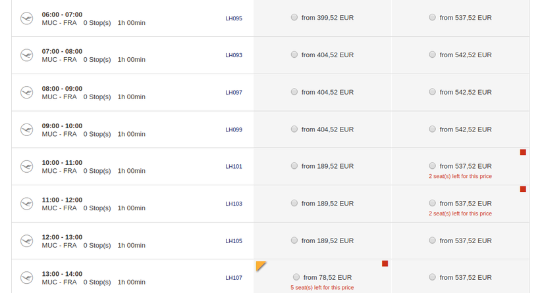
Task: Click airline icon beside 08:00 - 09:00 flight
Action: [x=26, y=93]
